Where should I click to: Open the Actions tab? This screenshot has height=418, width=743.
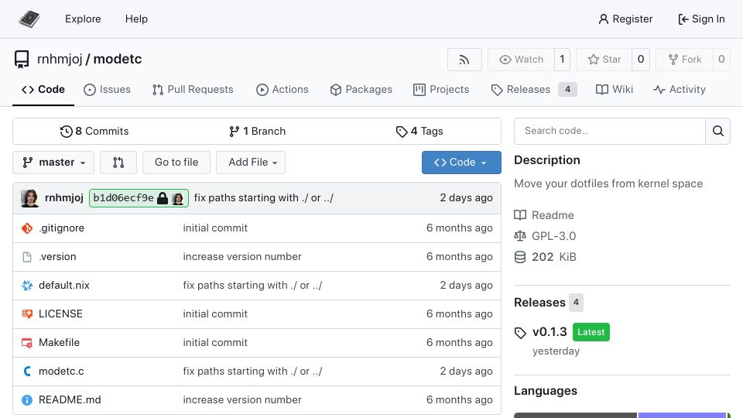282,90
